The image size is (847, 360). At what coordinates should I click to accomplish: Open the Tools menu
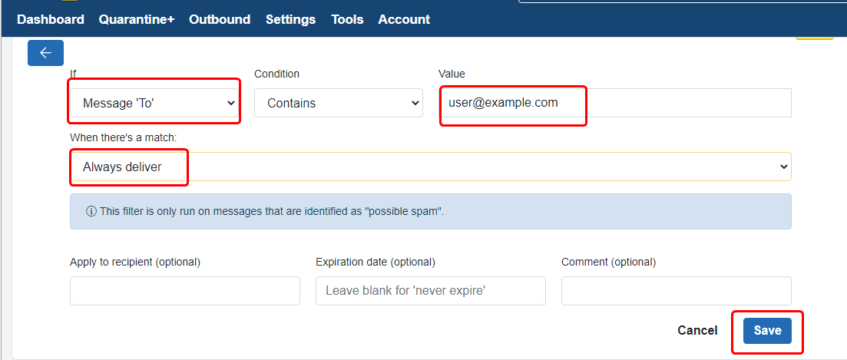coord(347,19)
